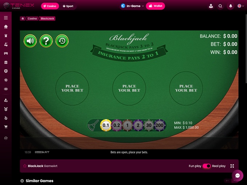247x185 pixels.
Task: Expand the In-Game currency dropdown
Action: [132, 6]
